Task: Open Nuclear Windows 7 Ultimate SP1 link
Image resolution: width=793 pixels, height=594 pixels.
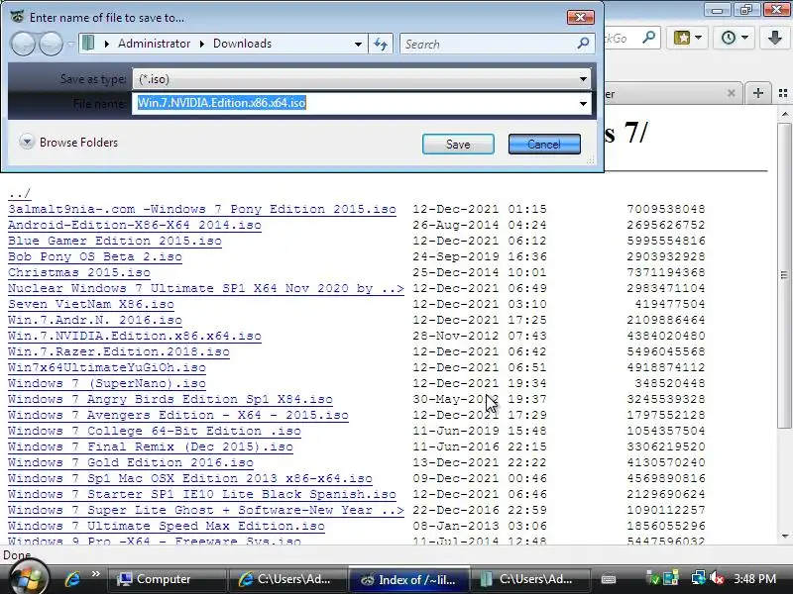Action: 206,288
